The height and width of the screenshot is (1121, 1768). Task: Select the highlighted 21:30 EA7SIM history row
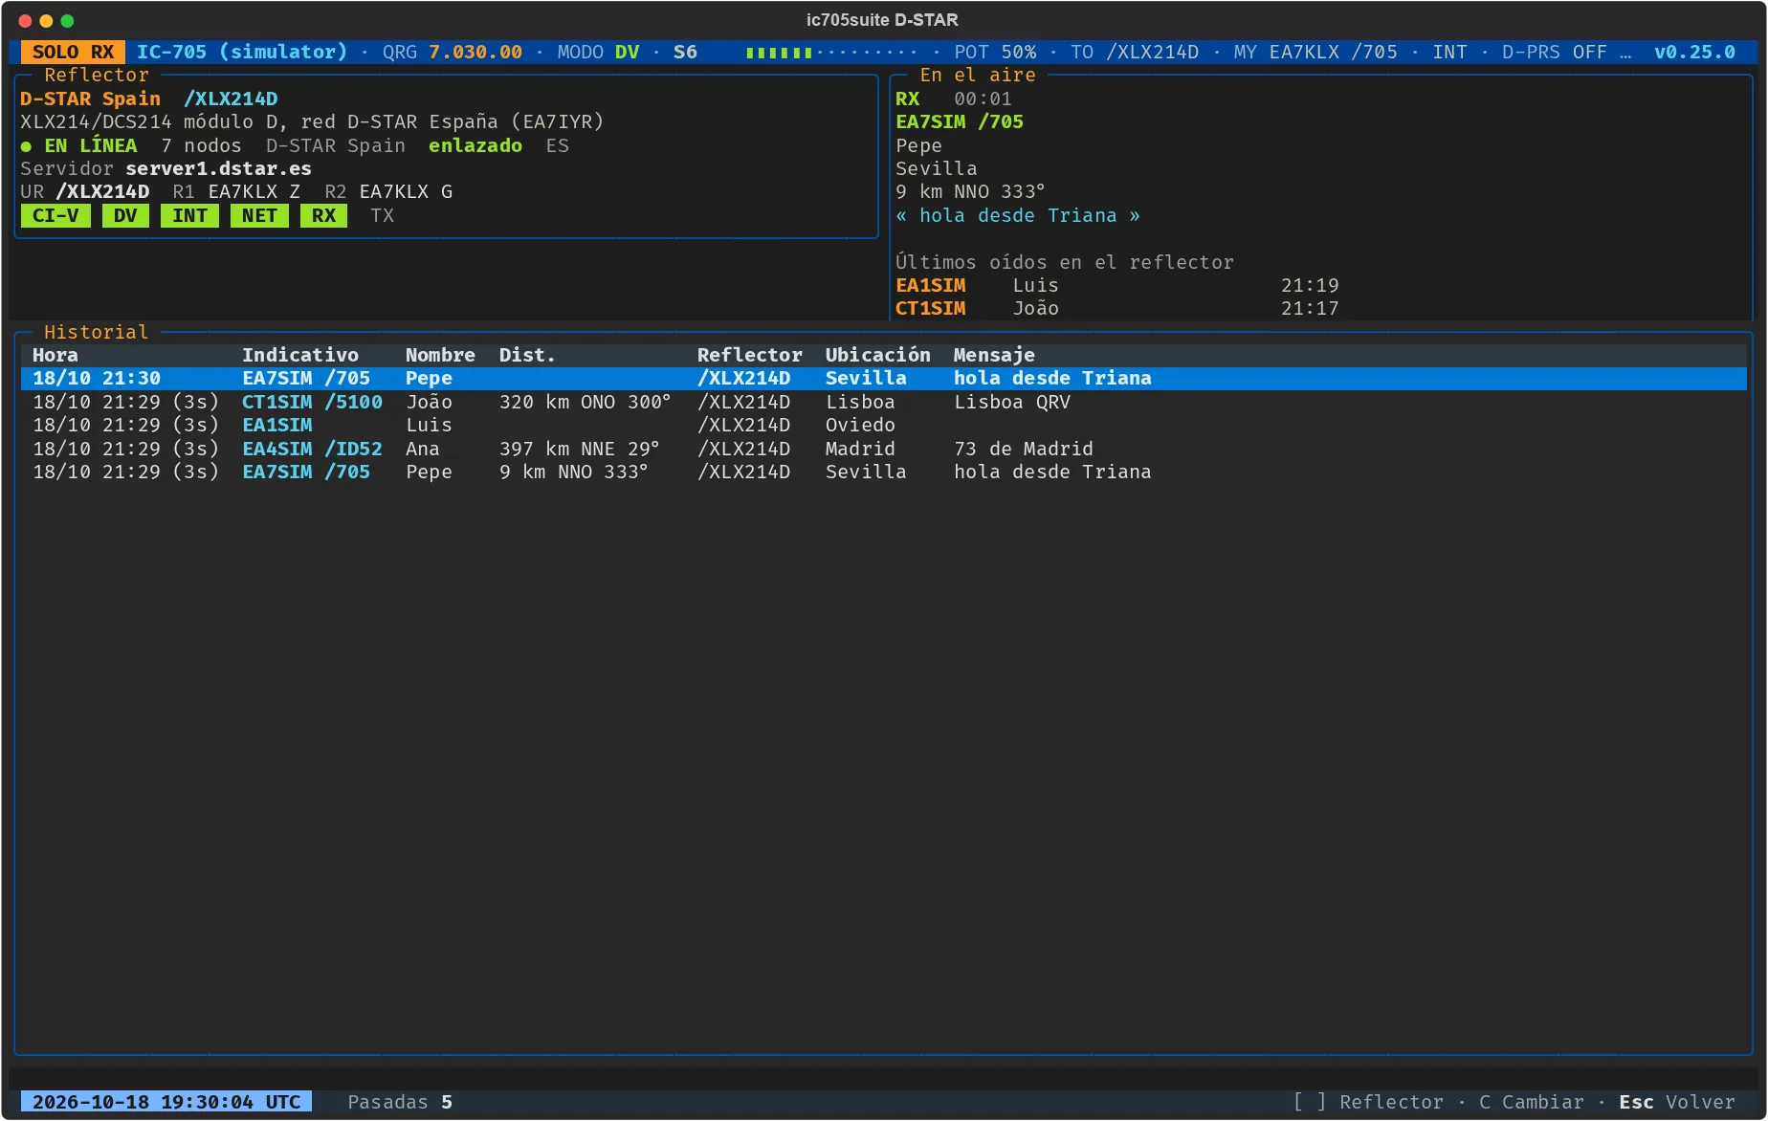tap(884, 379)
